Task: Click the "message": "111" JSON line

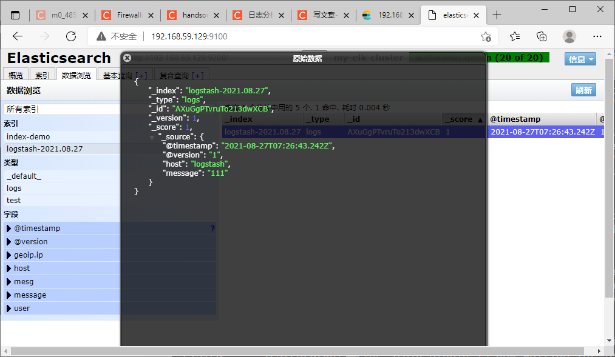Action: pos(195,173)
